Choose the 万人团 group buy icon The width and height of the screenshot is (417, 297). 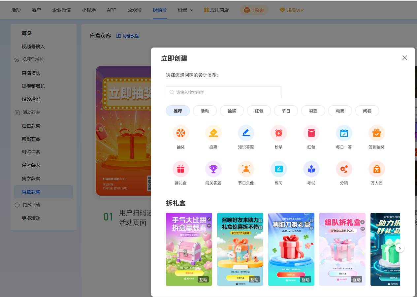pyautogui.click(x=376, y=169)
